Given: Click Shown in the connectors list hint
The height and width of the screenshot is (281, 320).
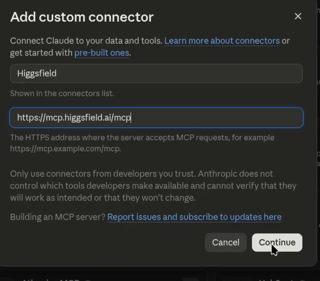Looking at the screenshot, I should tap(62, 93).
